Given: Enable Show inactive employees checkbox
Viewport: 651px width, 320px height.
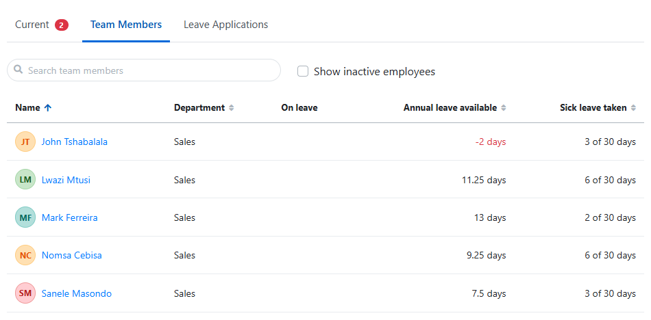Looking at the screenshot, I should point(303,72).
